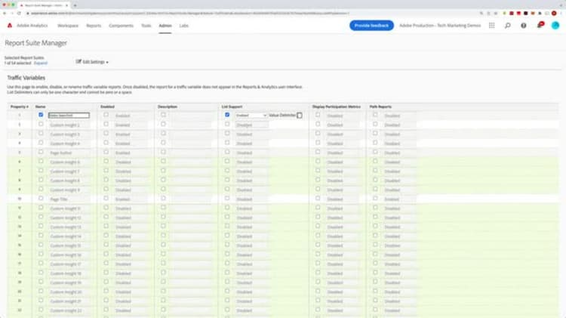This screenshot has height=318, width=566.
Task: Check the Name checkbox for Page Title row
Action: tap(41, 199)
